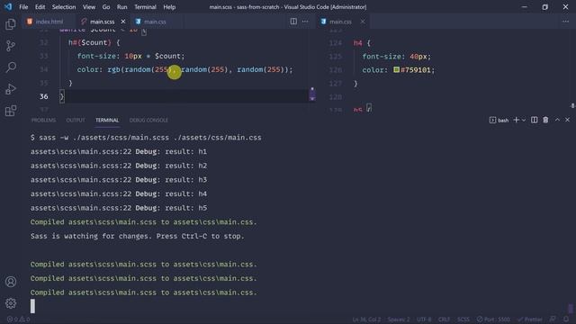The height and width of the screenshot is (324, 576).
Task: Open the notifications bell icon
Action: [566, 319]
